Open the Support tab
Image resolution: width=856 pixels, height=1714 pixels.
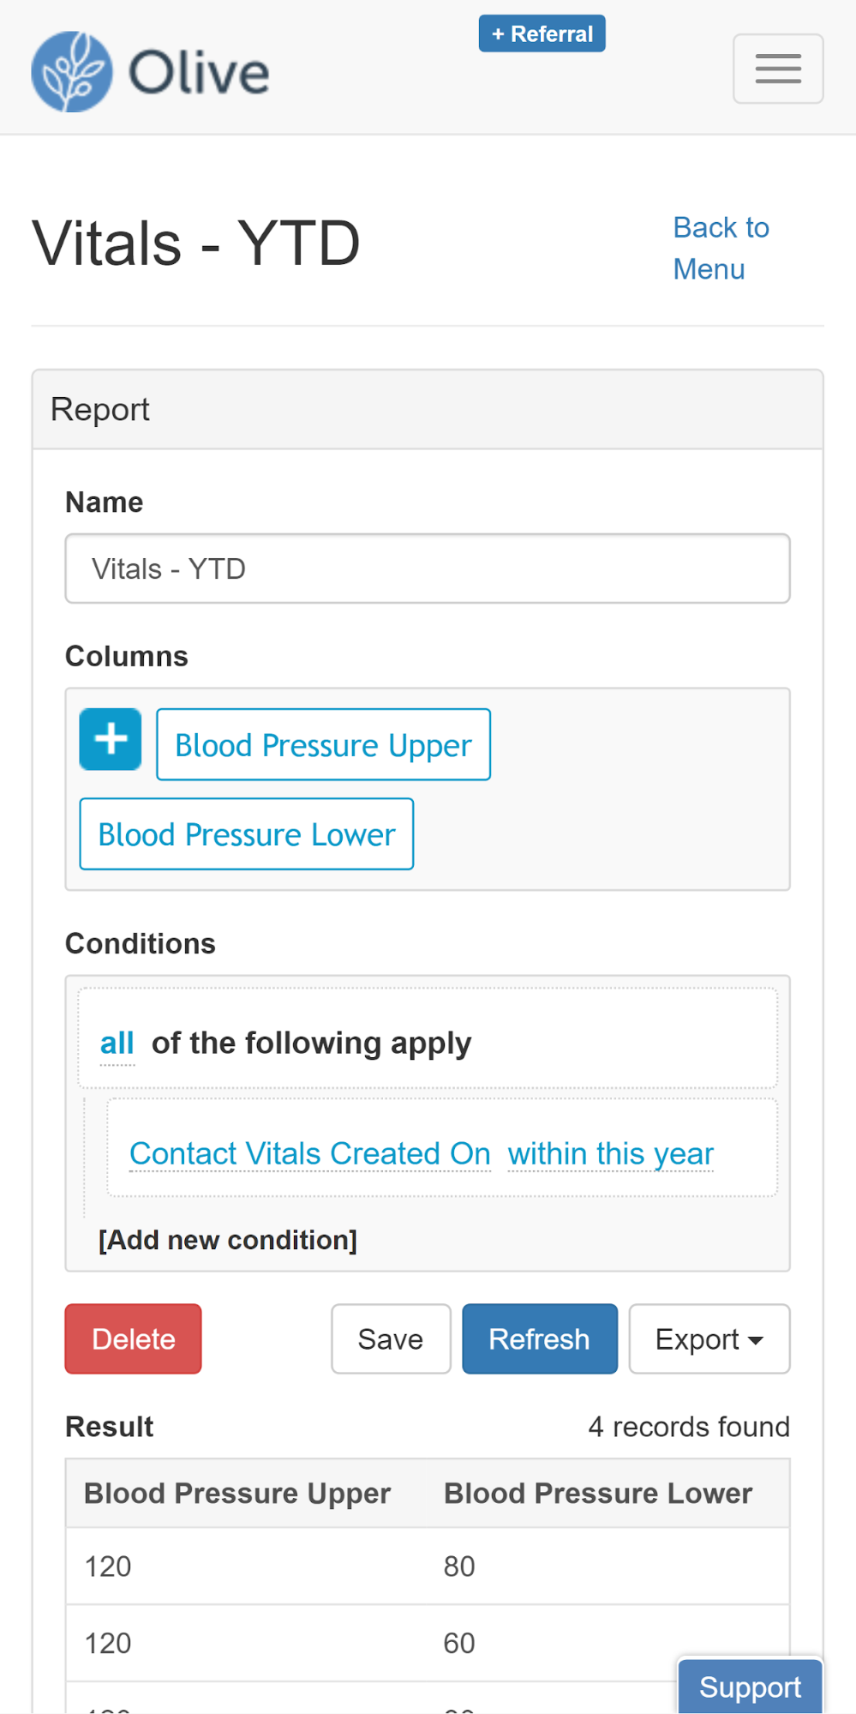click(x=750, y=1687)
